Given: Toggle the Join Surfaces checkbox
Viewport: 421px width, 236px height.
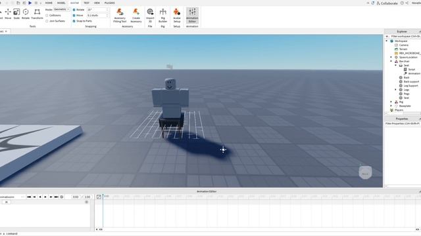Looking at the screenshot, I should click(x=47, y=21).
